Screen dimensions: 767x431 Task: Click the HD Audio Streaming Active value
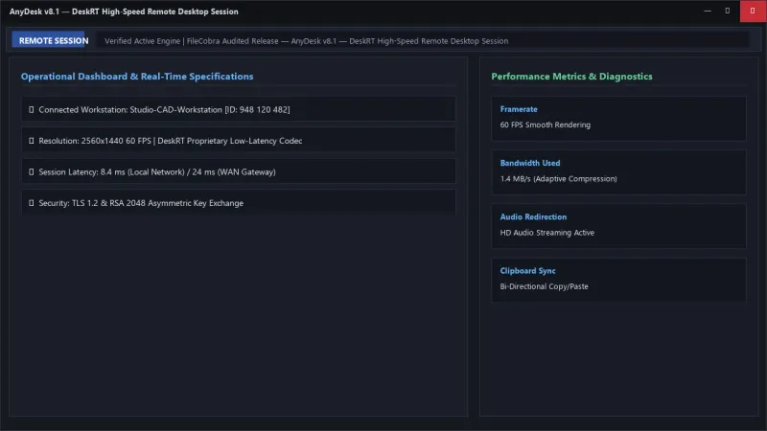pyautogui.click(x=546, y=233)
